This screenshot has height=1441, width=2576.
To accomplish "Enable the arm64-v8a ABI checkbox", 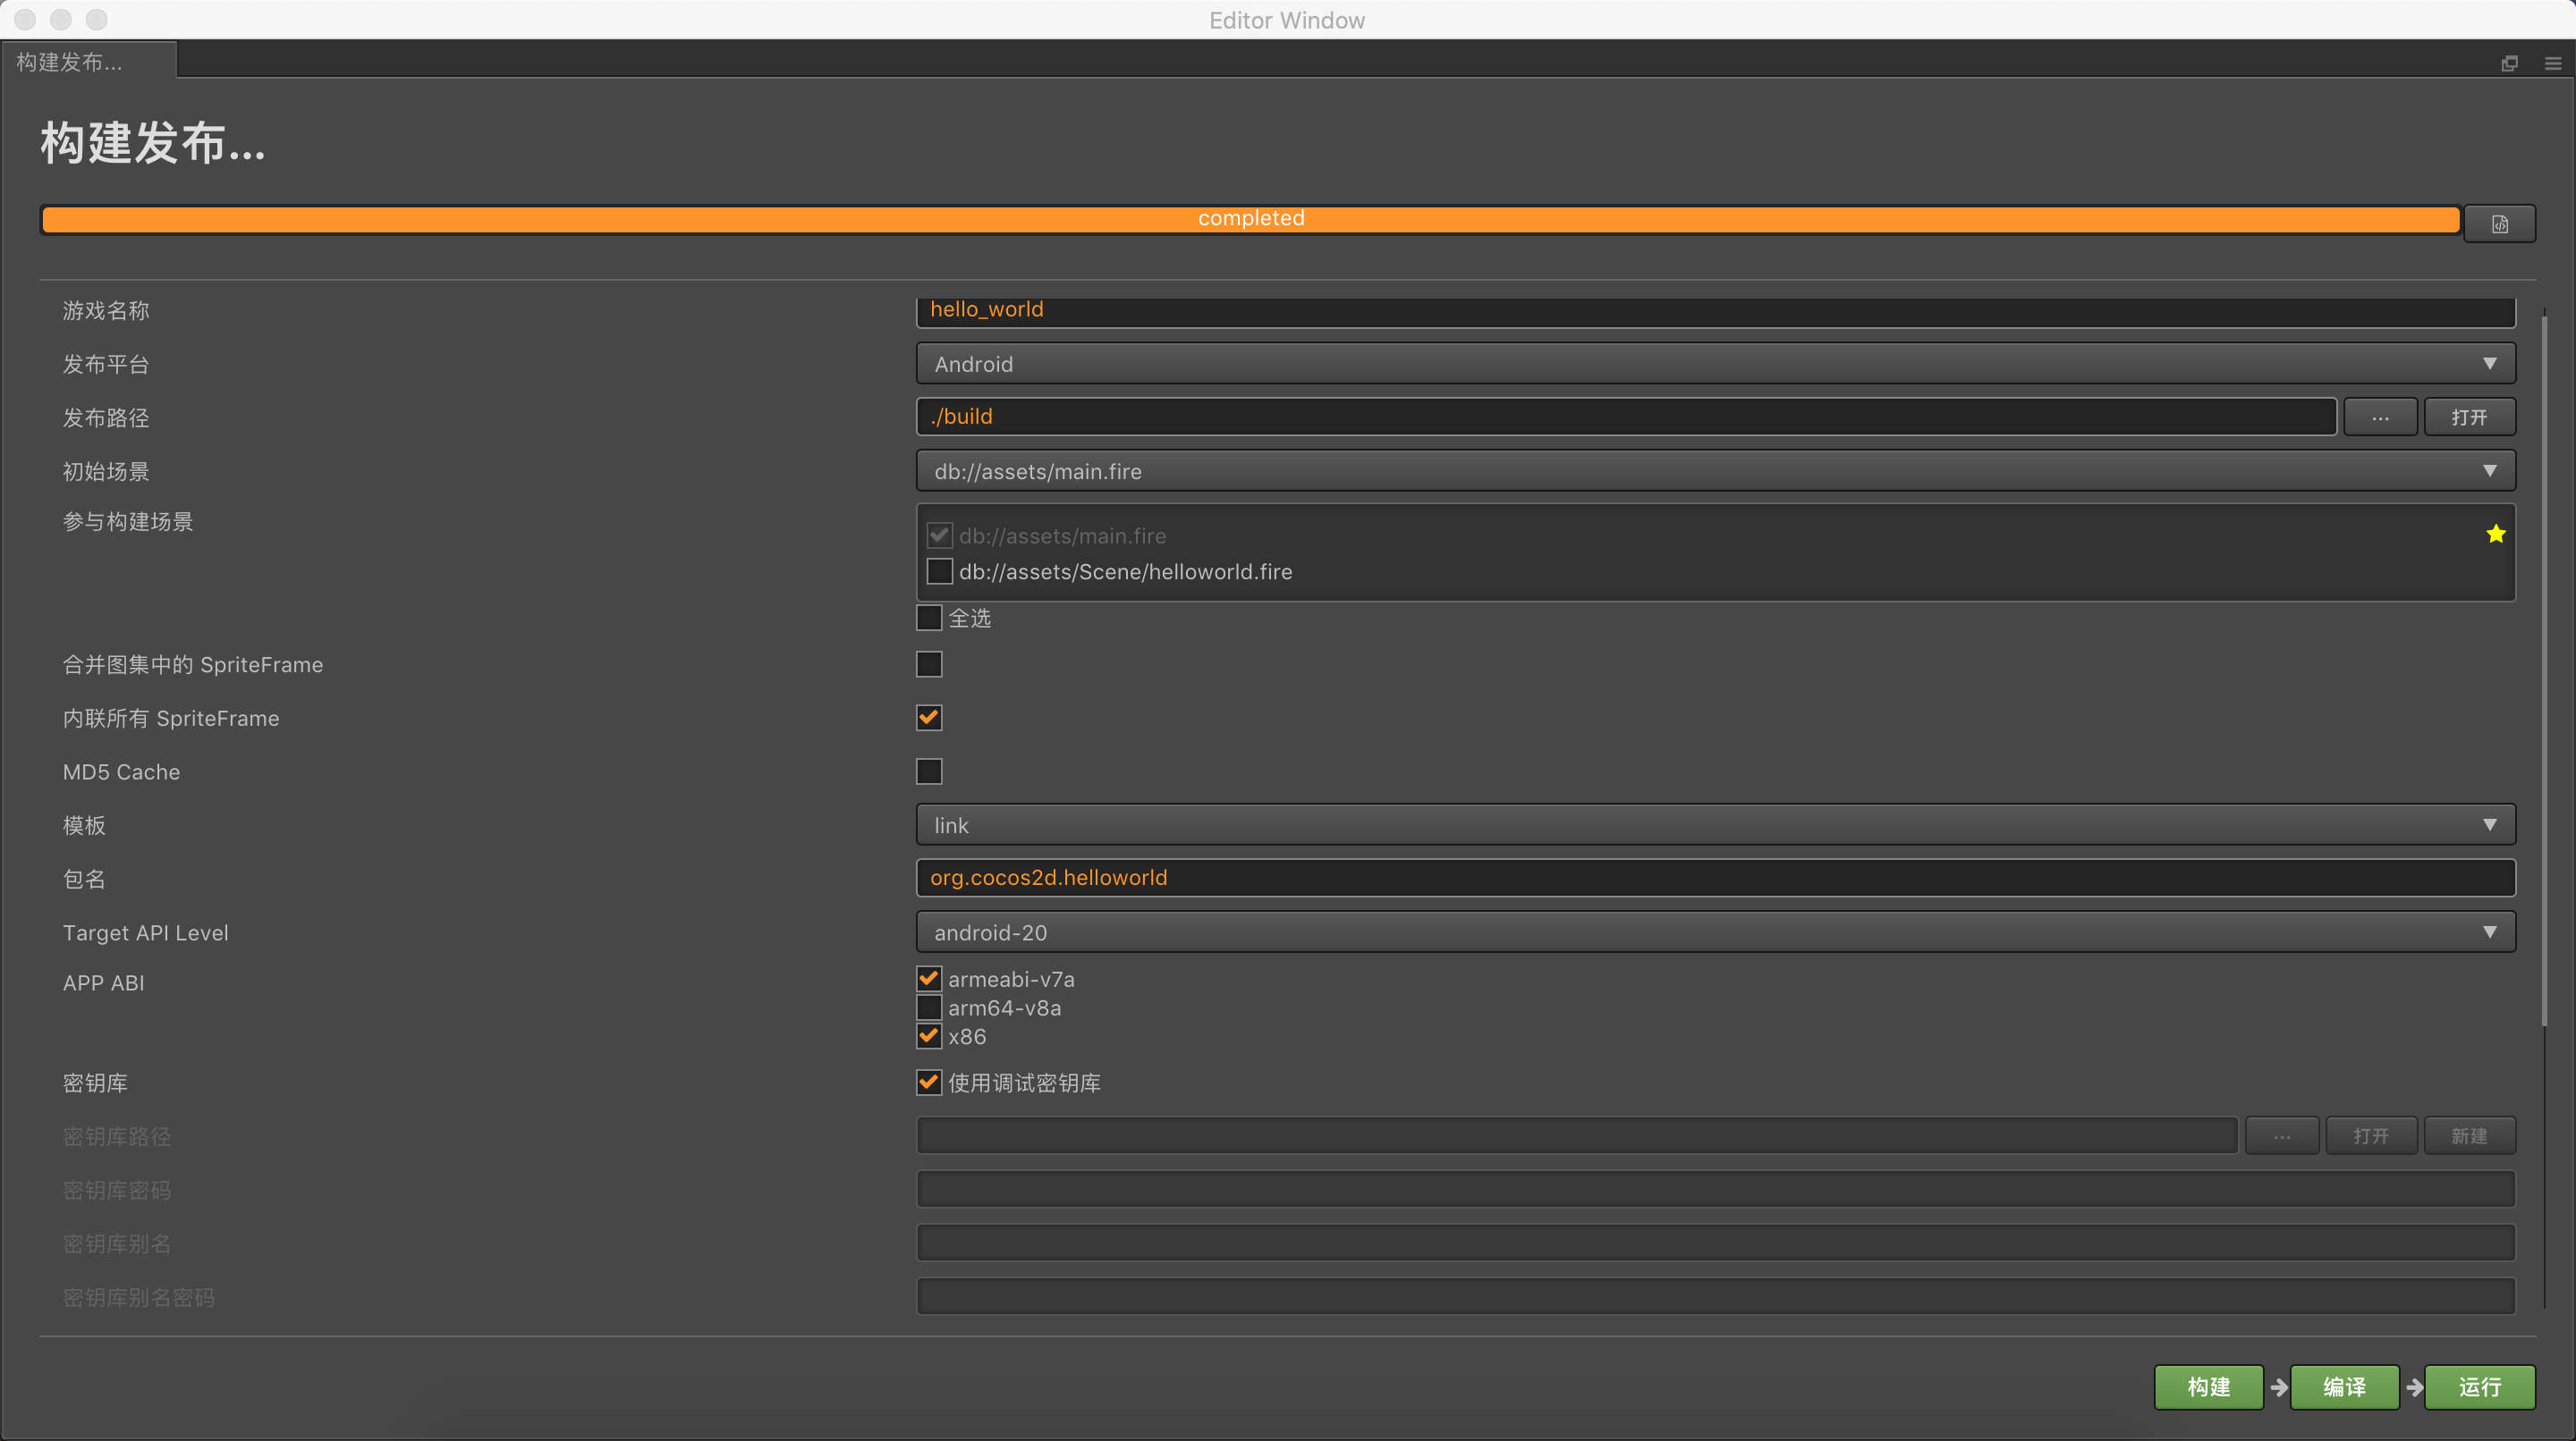I will coord(929,1007).
